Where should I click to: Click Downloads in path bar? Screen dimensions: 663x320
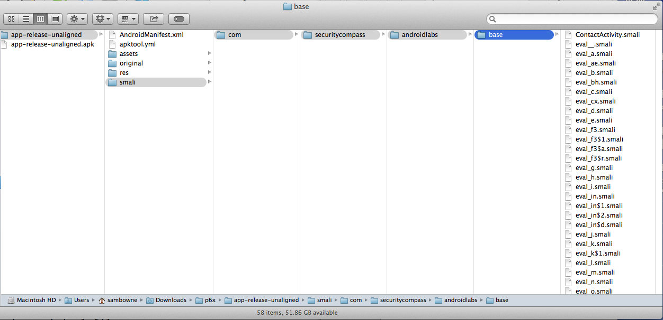click(x=166, y=300)
